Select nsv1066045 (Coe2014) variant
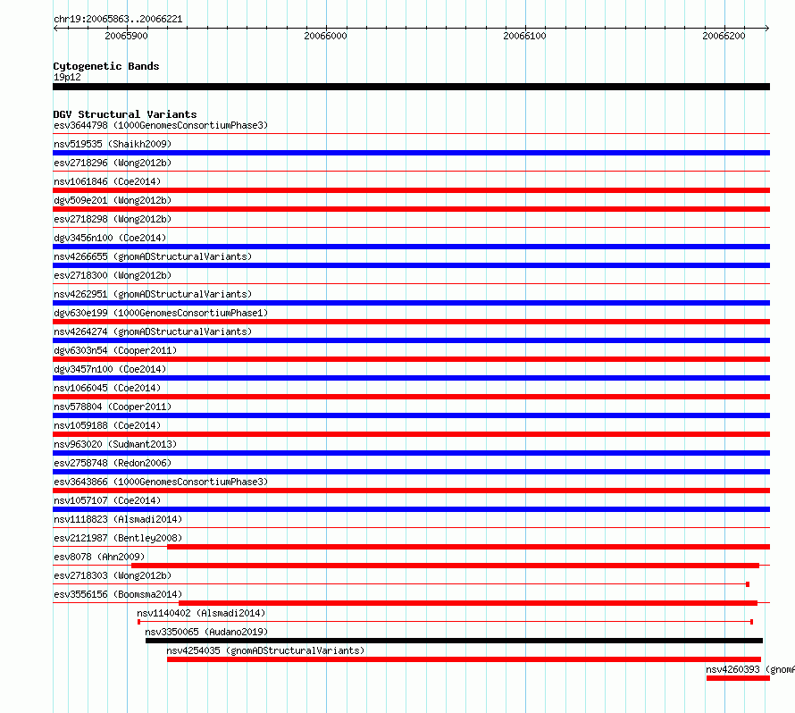The image size is (795, 713). [107, 388]
